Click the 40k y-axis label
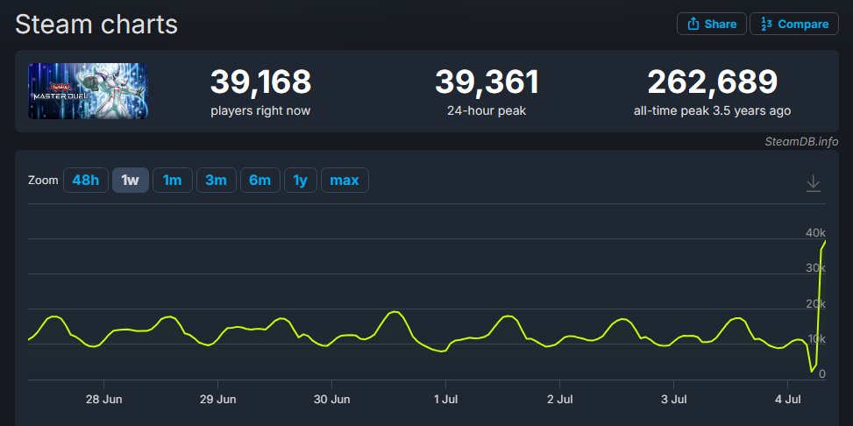This screenshot has width=853, height=426. point(815,233)
